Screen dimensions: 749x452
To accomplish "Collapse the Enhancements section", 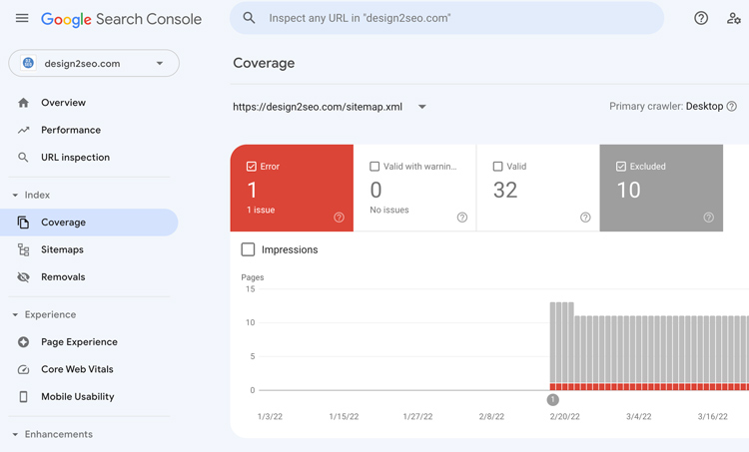I will (15, 434).
